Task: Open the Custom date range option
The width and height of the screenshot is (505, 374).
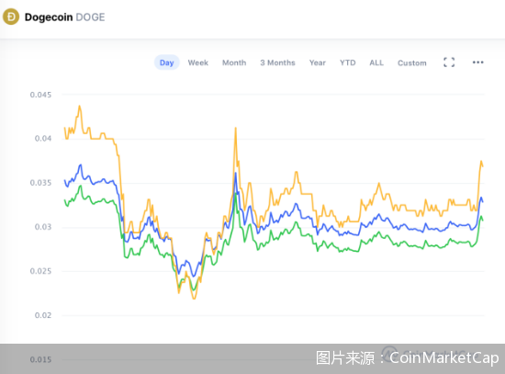Action: point(412,62)
